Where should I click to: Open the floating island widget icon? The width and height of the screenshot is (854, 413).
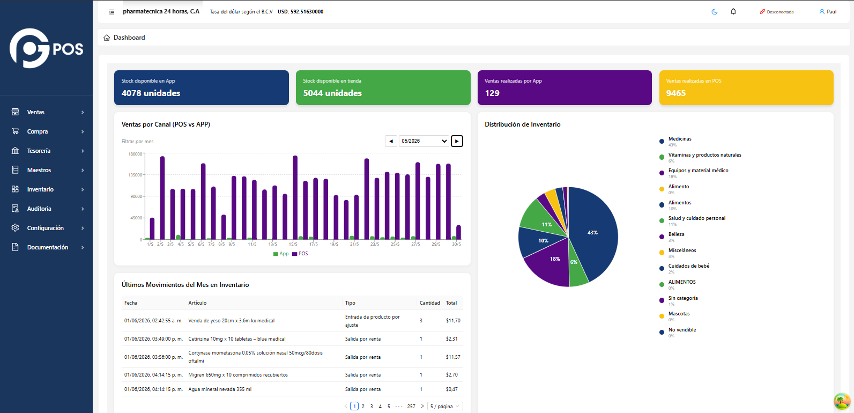tap(842, 401)
